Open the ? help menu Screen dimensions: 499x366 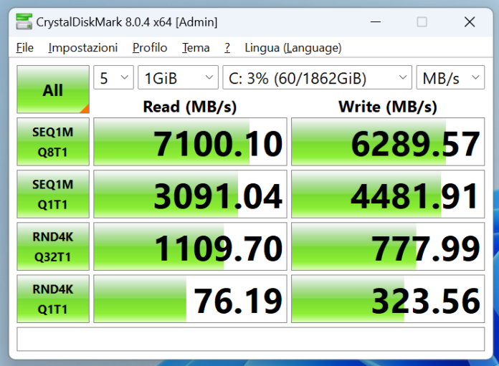[227, 48]
